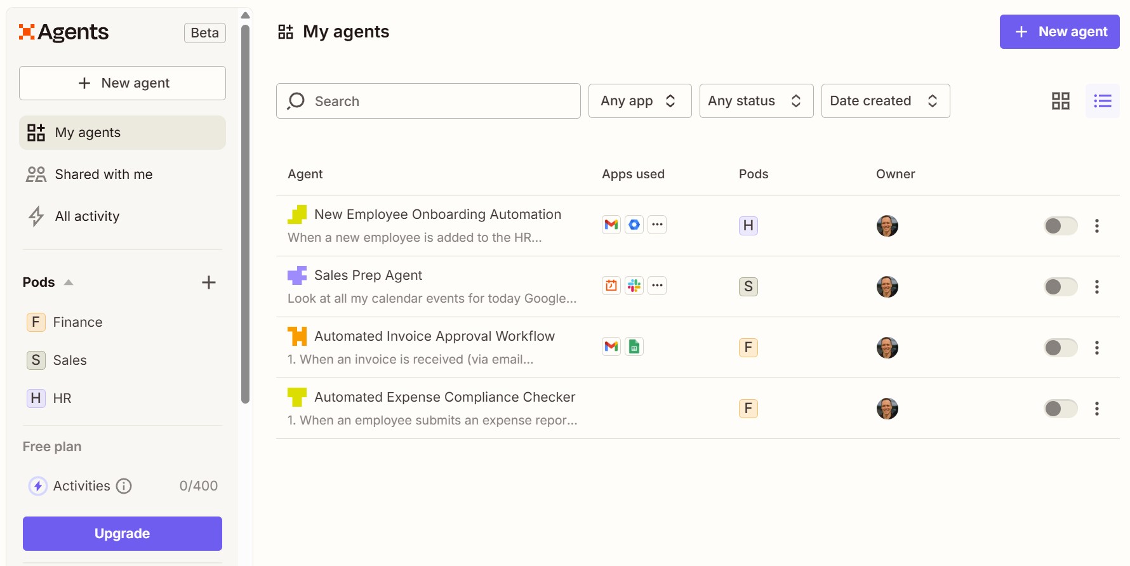Open Automated Expense Compliance Checker agent
The image size is (1130, 566).
[444, 397]
